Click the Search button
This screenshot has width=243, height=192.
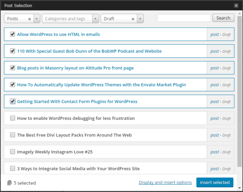(223, 18)
